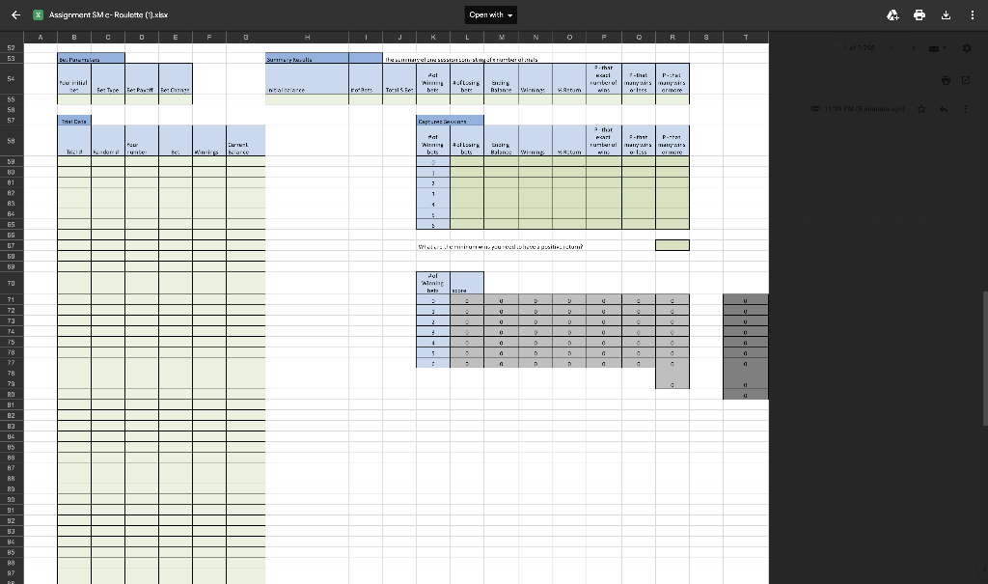Click the 'Bet Payoff' header cell
This screenshot has width=988, height=584.
[x=141, y=79]
